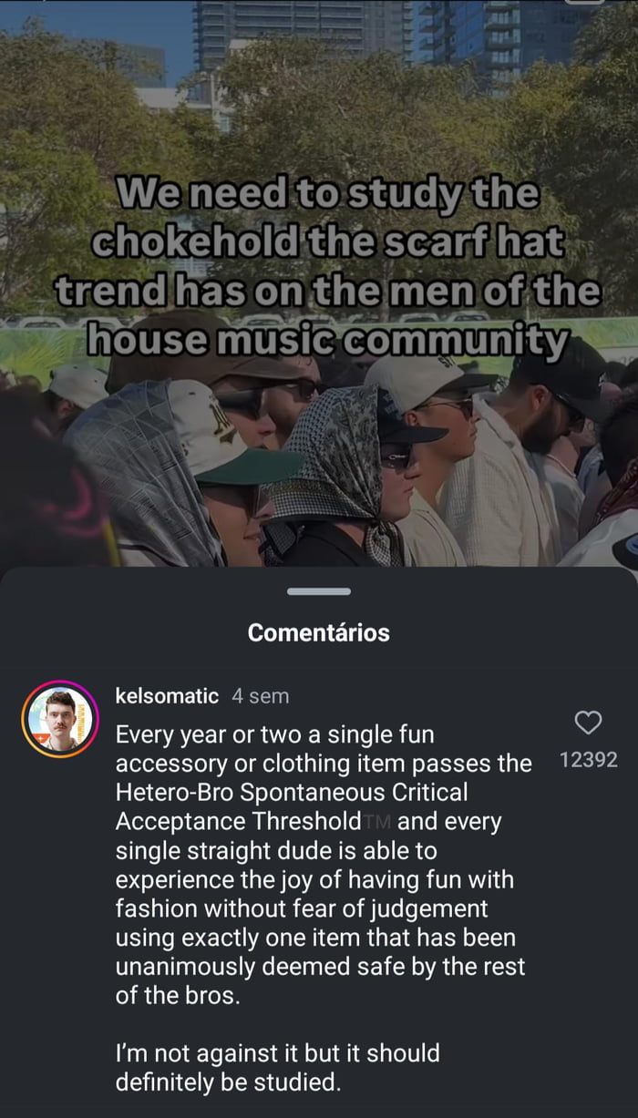Select the 'Hetero-Bro Spontaneous Critical' comment line
638x1118 pixels.
pyautogui.click(x=292, y=792)
